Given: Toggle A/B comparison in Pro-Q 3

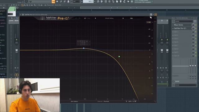Looking at the screenshot, I should click(x=85, y=18).
